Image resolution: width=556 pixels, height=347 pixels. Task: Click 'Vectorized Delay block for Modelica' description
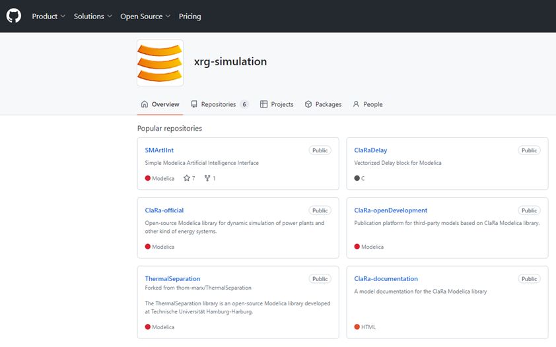point(398,163)
